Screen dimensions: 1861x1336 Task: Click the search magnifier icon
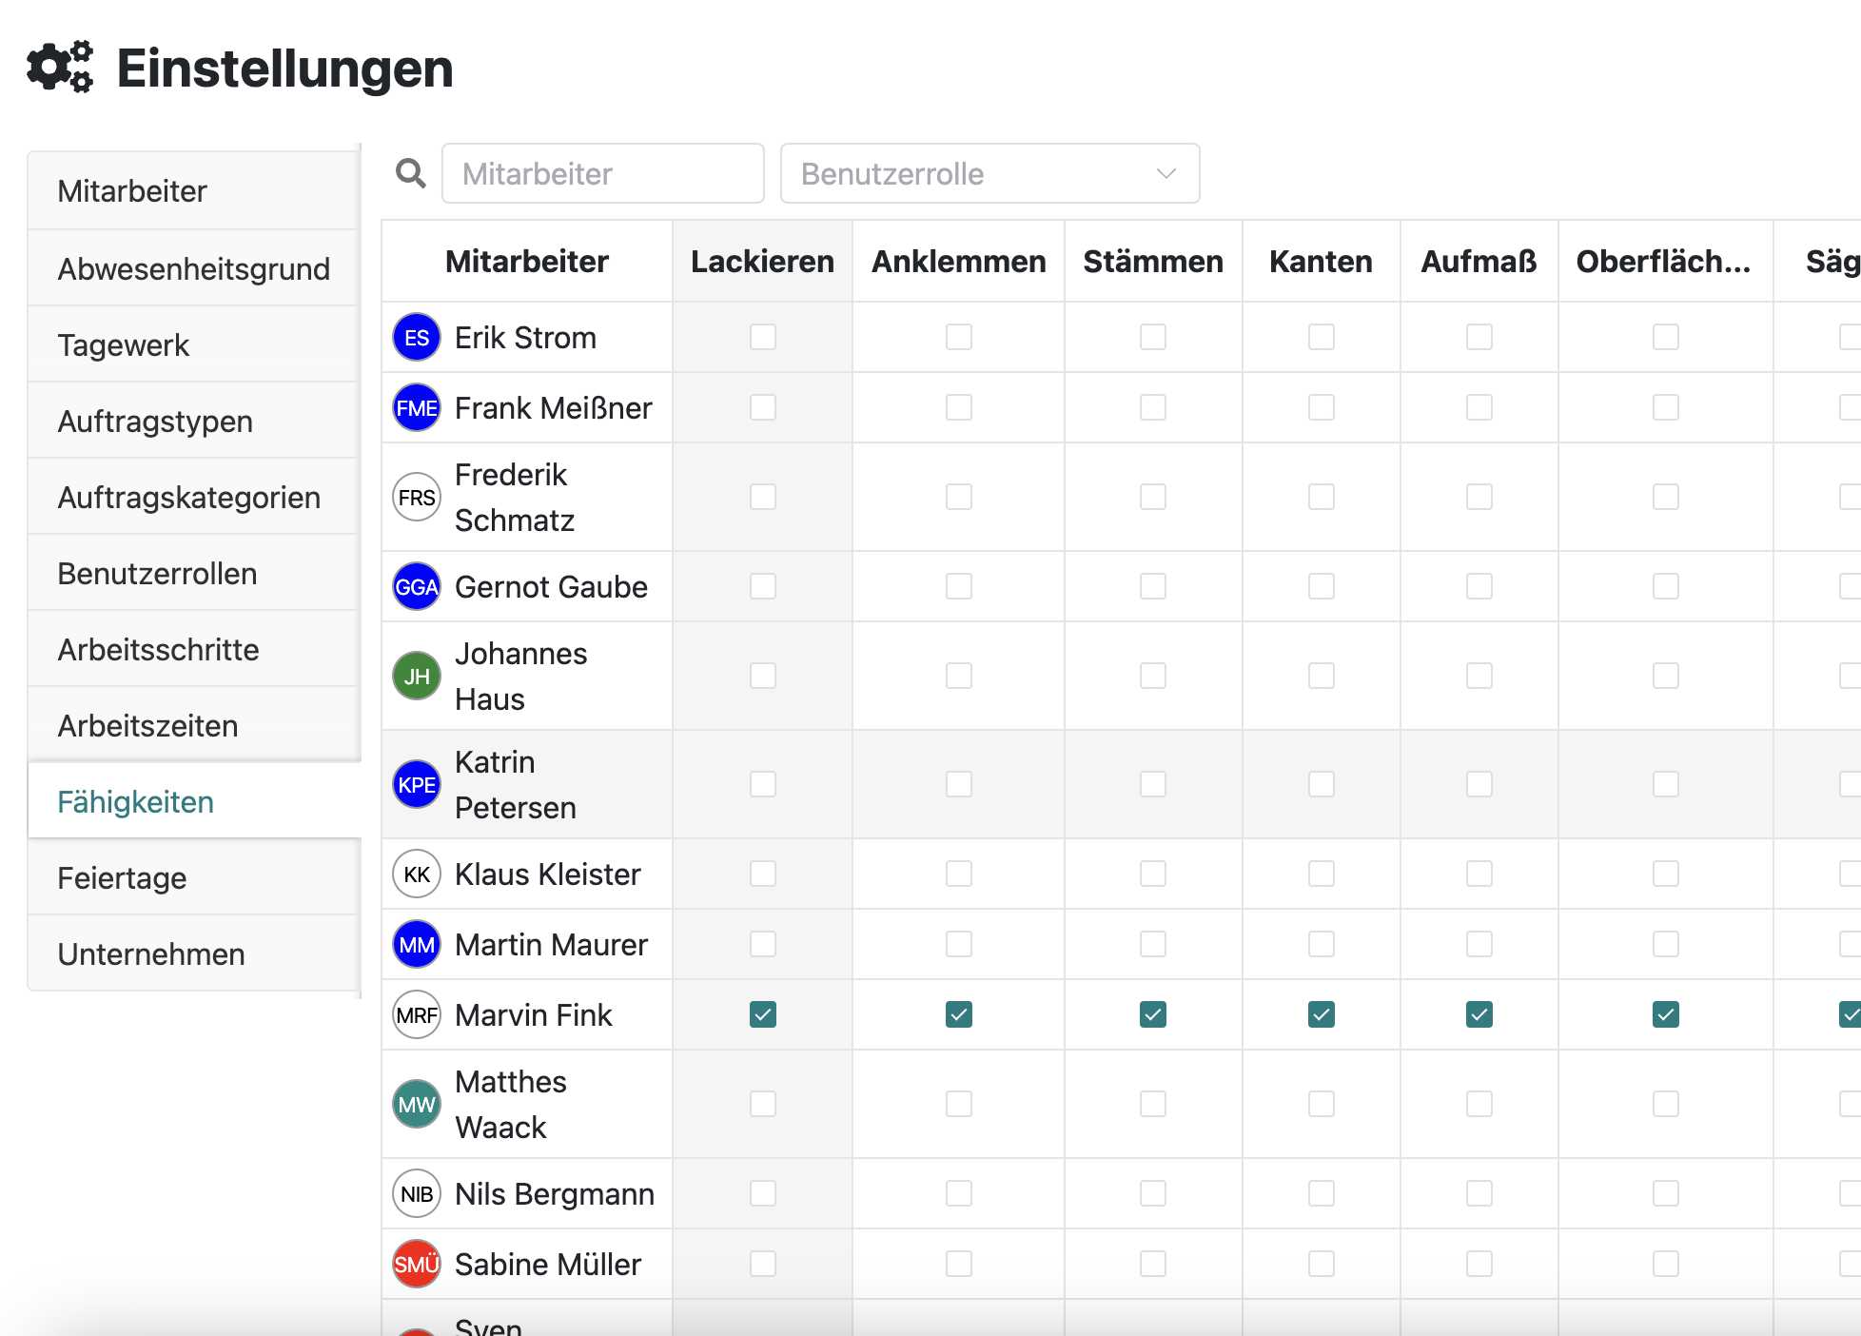[x=410, y=173]
